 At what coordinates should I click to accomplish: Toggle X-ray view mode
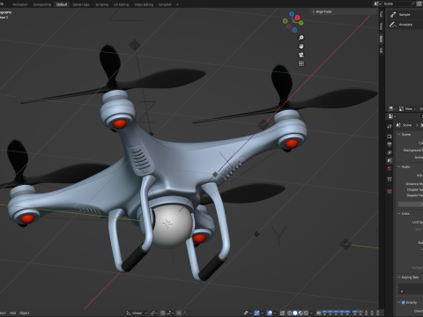pyautogui.click(x=282, y=313)
